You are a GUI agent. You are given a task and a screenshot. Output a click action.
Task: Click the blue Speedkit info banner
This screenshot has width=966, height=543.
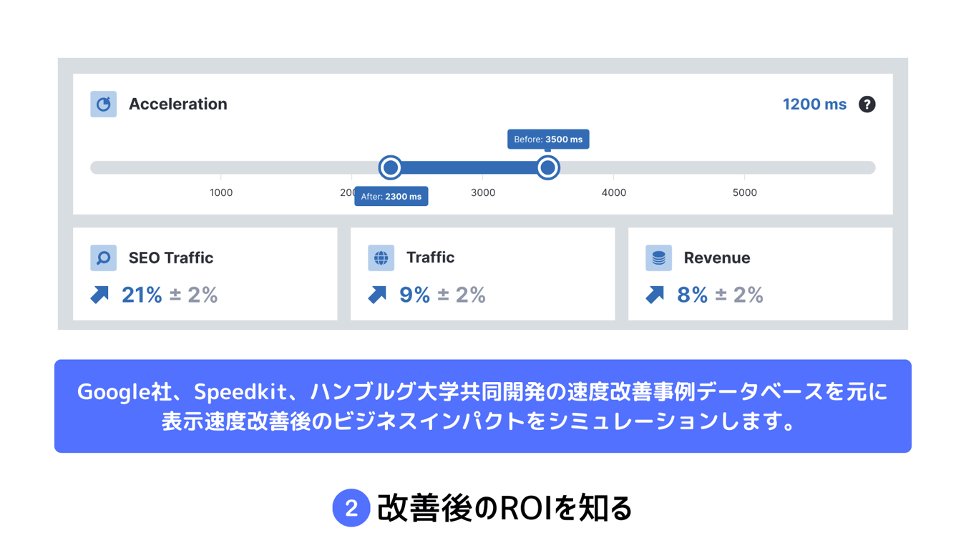pyautogui.click(x=482, y=406)
